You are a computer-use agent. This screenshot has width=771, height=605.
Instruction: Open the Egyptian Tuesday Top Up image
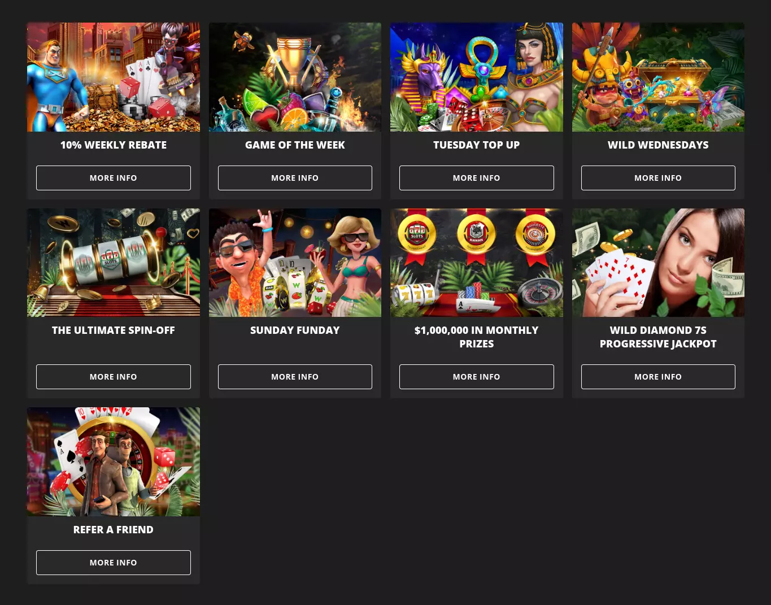pyautogui.click(x=476, y=77)
